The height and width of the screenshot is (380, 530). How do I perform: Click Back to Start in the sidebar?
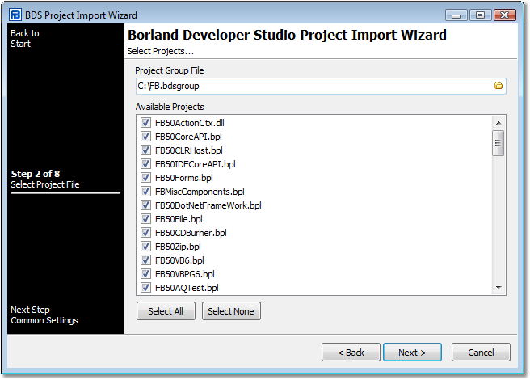25,38
